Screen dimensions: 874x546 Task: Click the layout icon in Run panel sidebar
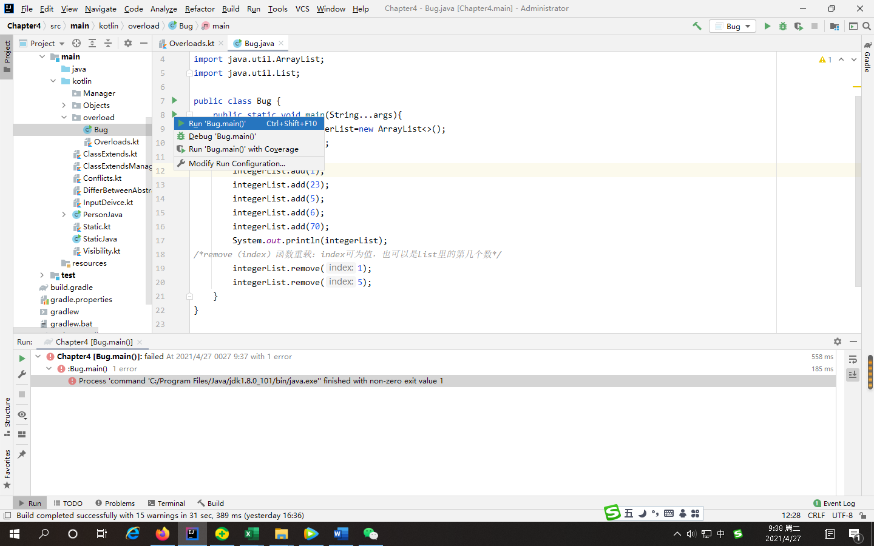[x=22, y=434]
